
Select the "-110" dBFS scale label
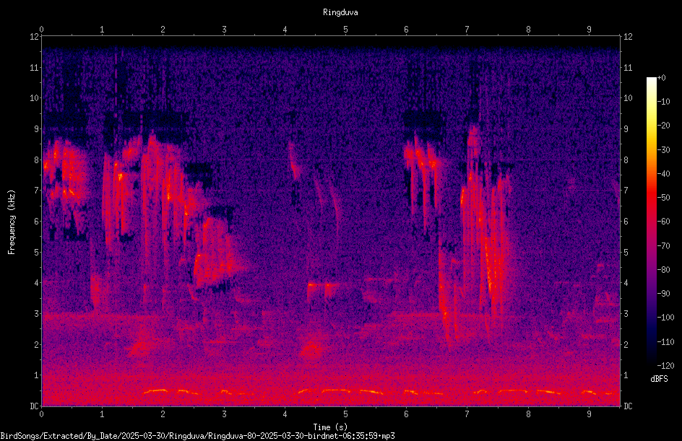click(665, 342)
